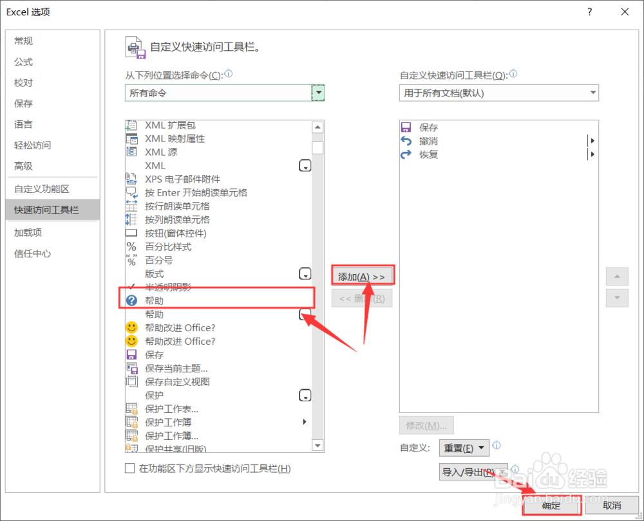Select the 百分号 icon in list

[131, 260]
